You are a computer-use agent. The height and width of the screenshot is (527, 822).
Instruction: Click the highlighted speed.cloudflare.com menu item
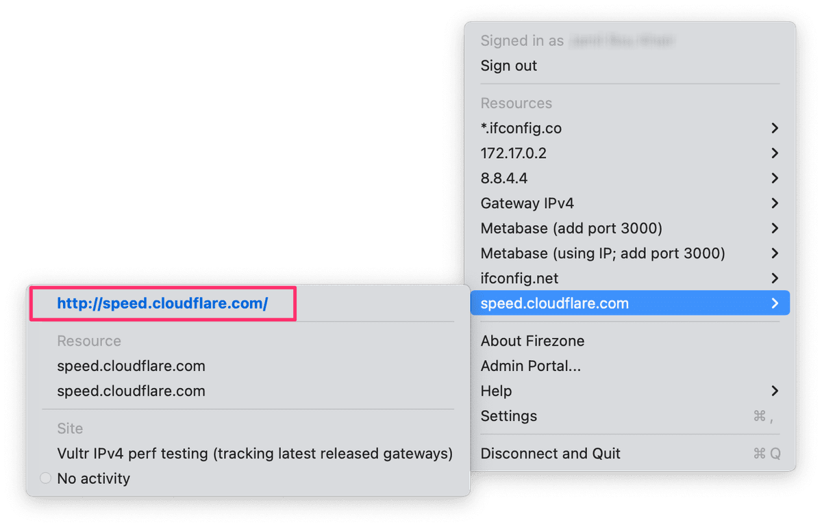555,303
